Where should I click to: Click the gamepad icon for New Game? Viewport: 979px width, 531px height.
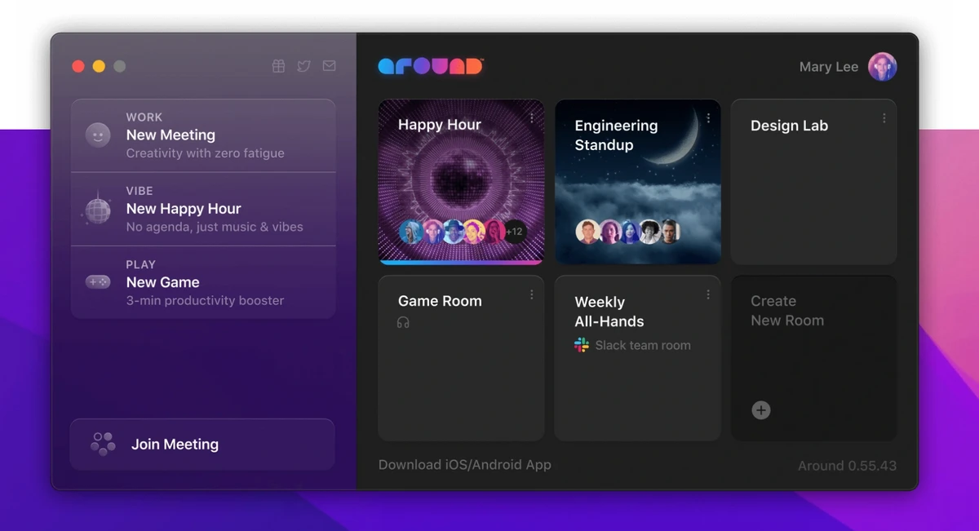(98, 282)
